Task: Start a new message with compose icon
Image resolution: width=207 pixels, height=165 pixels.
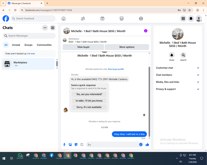Action: point(53,28)
